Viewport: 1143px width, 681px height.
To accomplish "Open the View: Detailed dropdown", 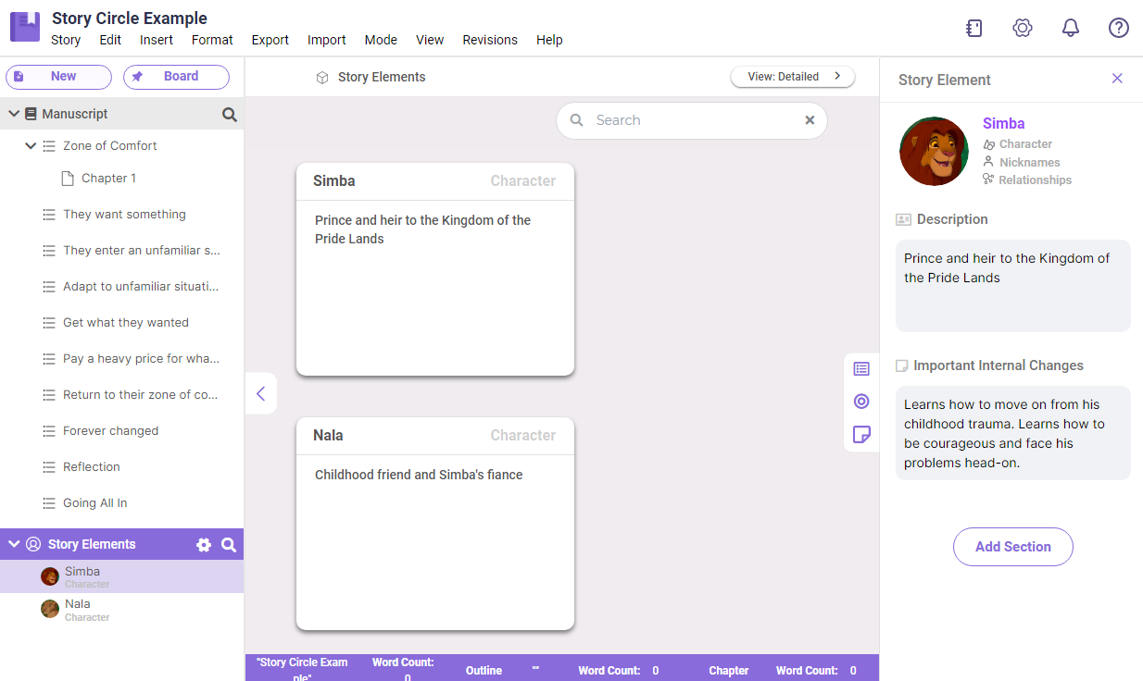I will point(793,77).
